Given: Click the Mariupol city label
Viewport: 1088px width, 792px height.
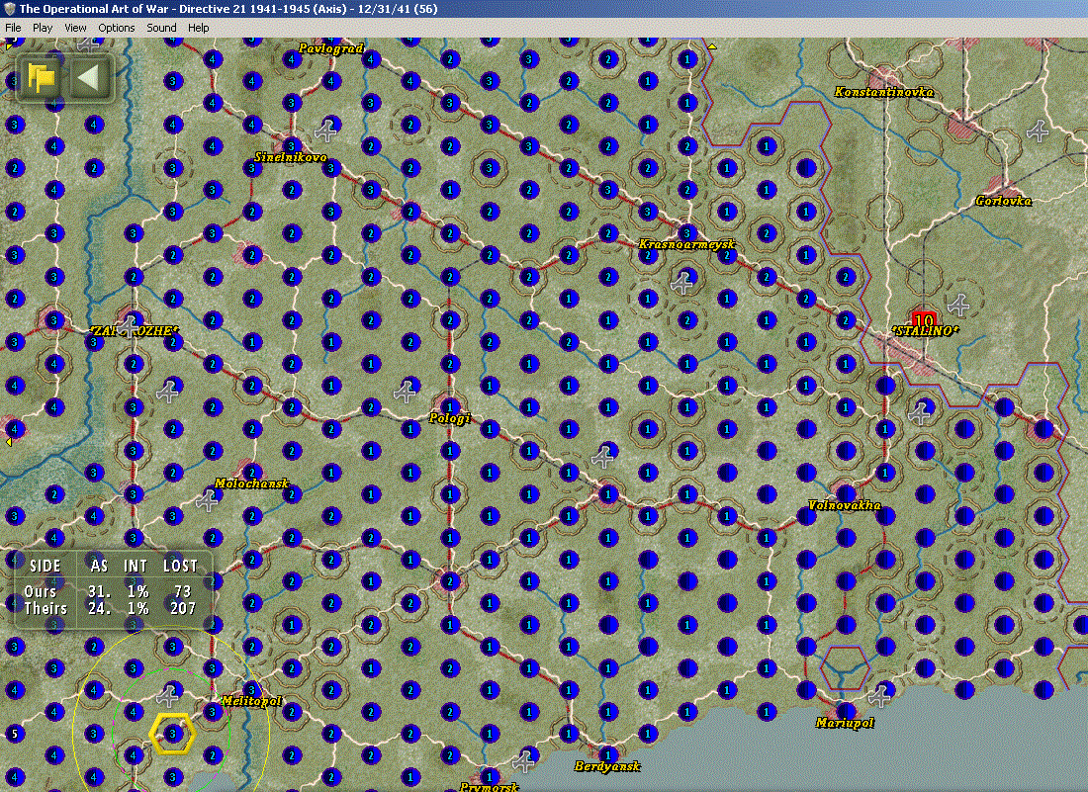Looking at the screenshot, I should click(845, 723).
